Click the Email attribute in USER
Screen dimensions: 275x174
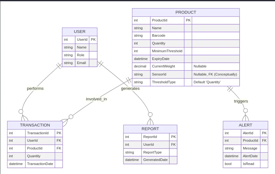(x=81, y=63)
